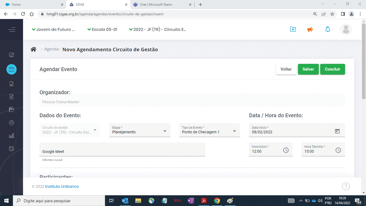Viewport: 366px width, 206px height.
Task: Open Adobe Acrobat from the taskbar
Action: 204,201
